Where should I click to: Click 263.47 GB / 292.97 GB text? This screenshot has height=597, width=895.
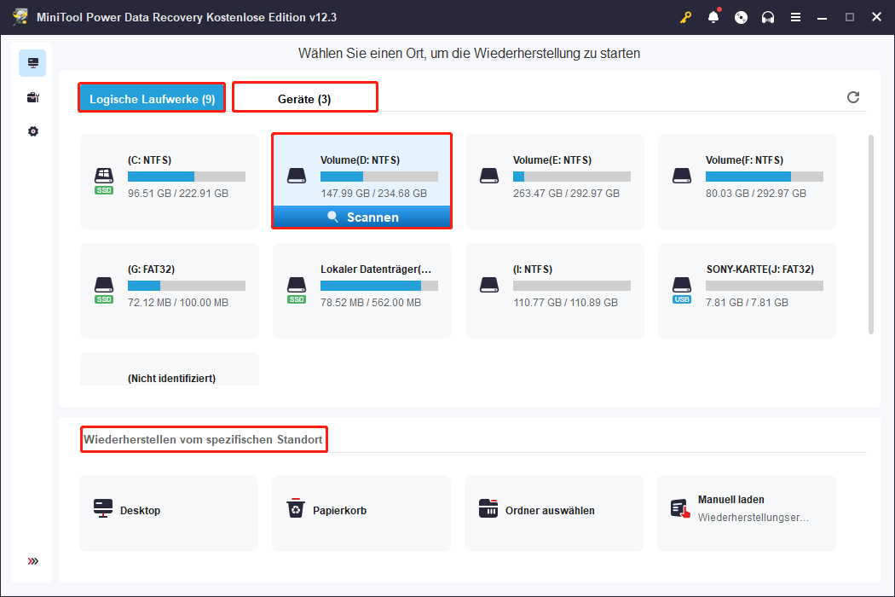tap(566, 193)
